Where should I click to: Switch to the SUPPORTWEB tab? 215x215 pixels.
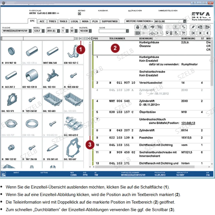click(110, 21)
